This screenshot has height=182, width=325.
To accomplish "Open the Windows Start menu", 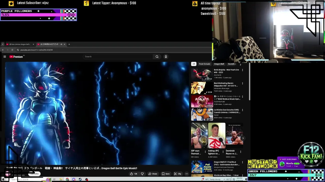I will [3, 179].
